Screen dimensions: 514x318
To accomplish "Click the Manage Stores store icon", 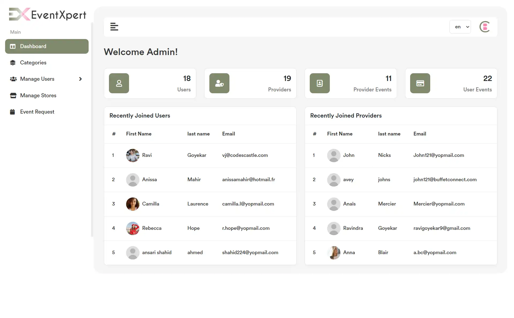I will pyautogui.click(x=13, y=95).
